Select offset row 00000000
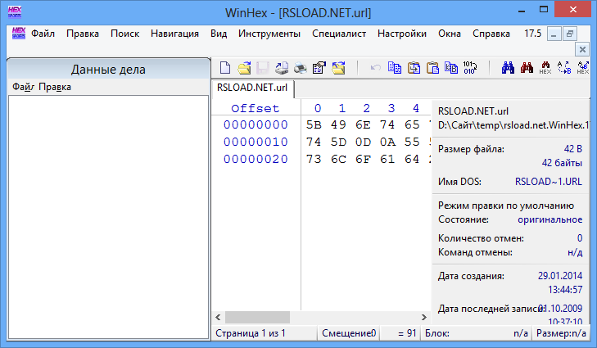This screenshot has width=597, height=348. pyautogui.click(x=256, y=125)
